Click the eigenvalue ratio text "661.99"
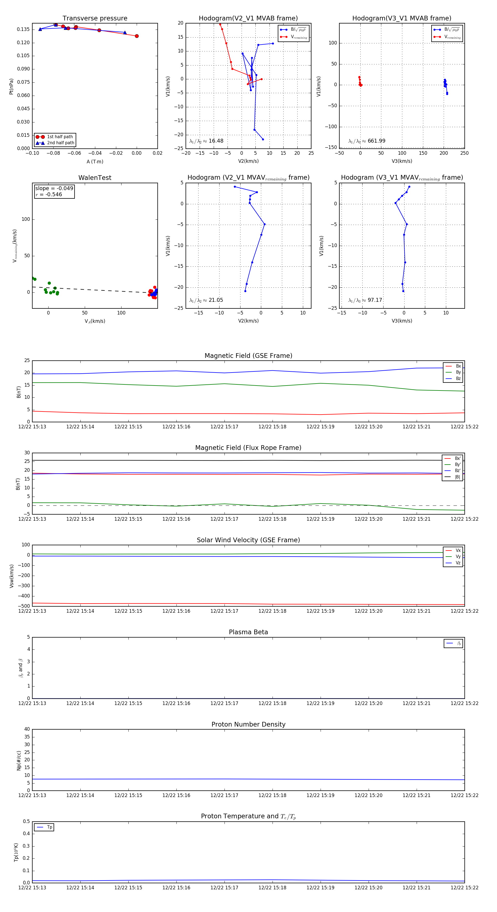The height and width of the screenshot is (912, 497). pyautogui.click(x=376, y=141)
